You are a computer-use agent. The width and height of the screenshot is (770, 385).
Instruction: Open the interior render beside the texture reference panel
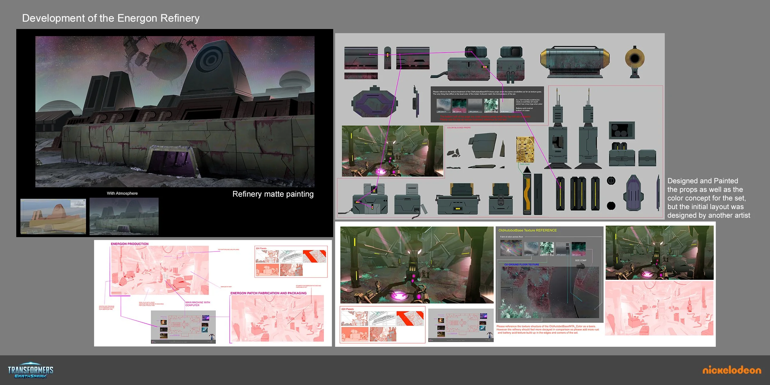pyautogui.click(x=659, y=253)
